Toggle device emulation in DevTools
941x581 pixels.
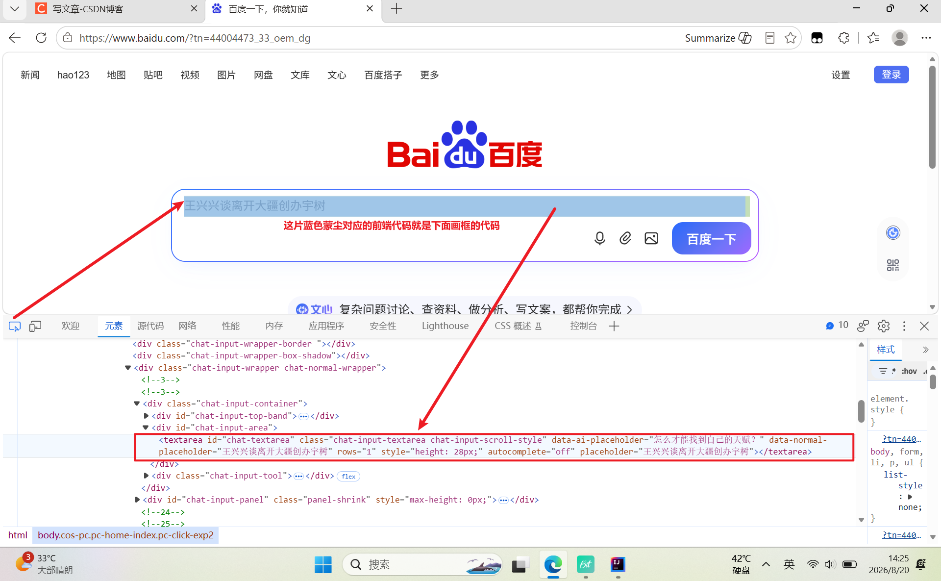(x=35, y=326)
